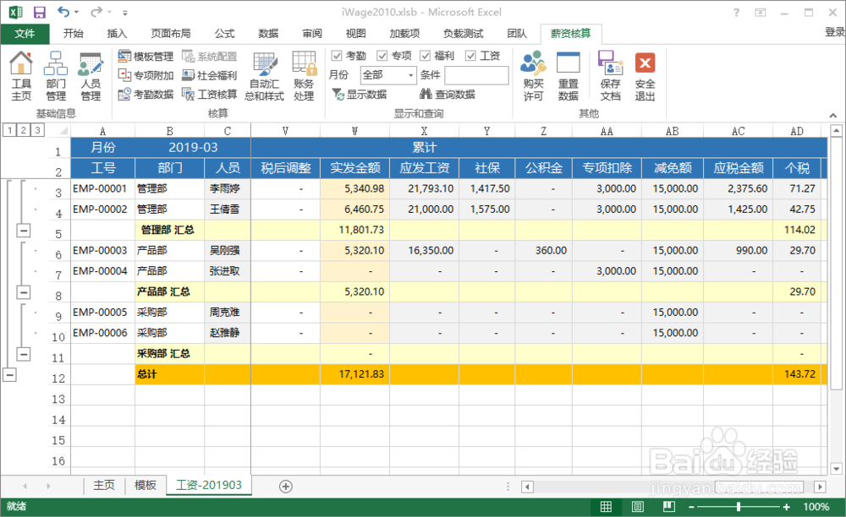The image size is (846, 517).
Task: Select the 总计 cell
Action: coord(169,374)
